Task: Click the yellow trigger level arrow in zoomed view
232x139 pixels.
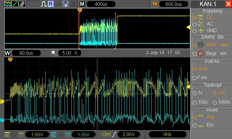Action: (x=188, y=87)
